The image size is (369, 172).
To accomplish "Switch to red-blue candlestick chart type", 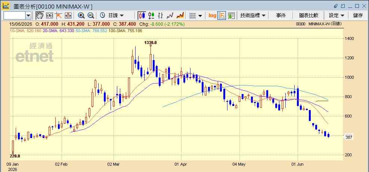I will pos(142,16).
